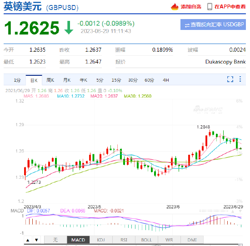Switch to 年K chart tab

[x=83, y=80]
